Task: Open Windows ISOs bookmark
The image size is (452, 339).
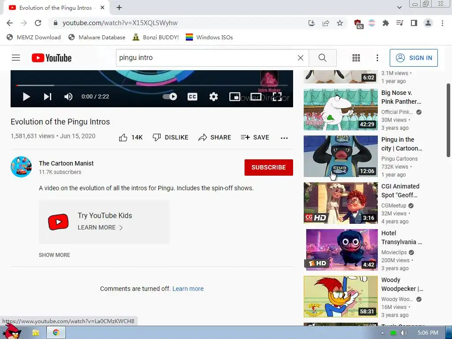Action: [209, 37]
